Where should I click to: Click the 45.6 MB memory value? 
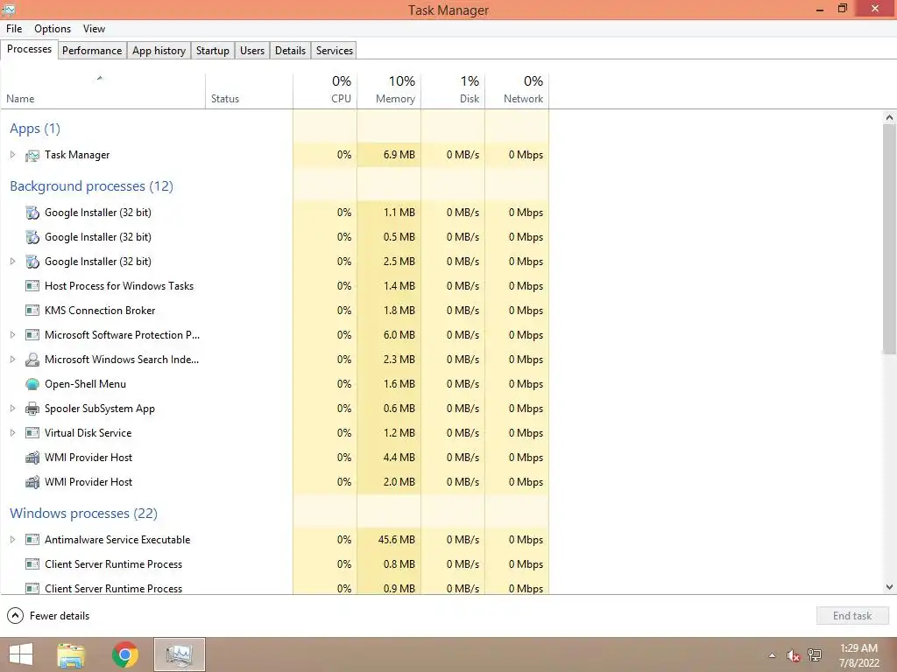pyautogui.click(x=397, y=539)
